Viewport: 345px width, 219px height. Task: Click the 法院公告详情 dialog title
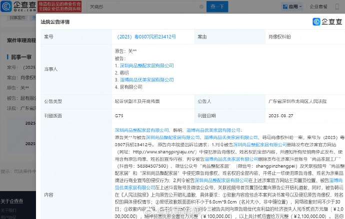tap(55, 22)
